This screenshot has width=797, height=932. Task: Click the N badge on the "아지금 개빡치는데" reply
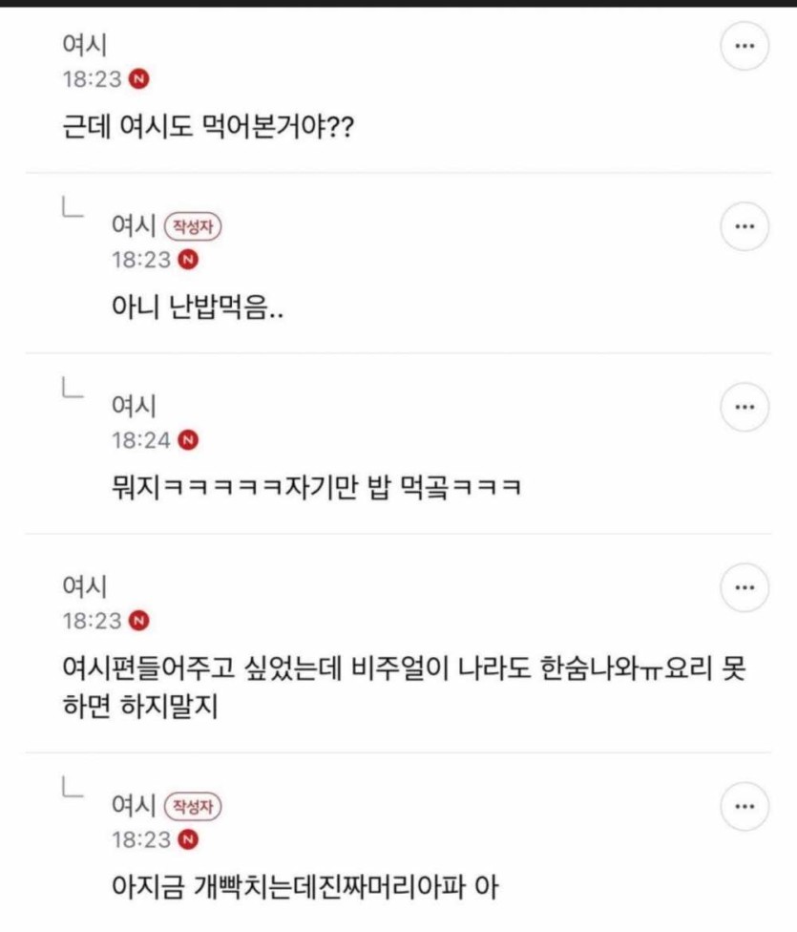(x=188, y=840)
